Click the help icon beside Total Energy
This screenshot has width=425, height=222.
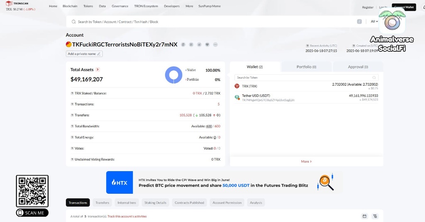[x=72, y=137]
